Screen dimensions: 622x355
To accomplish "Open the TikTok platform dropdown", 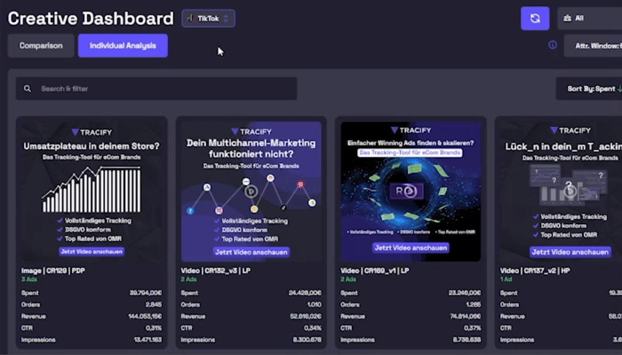I will click(208, 18).
